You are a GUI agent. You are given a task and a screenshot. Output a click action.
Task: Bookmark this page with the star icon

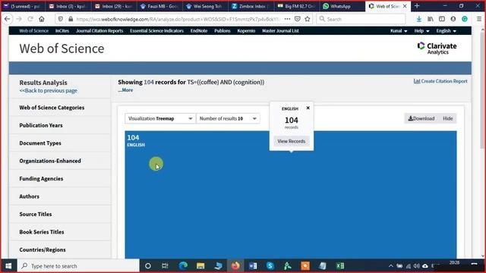pos(307,19)
